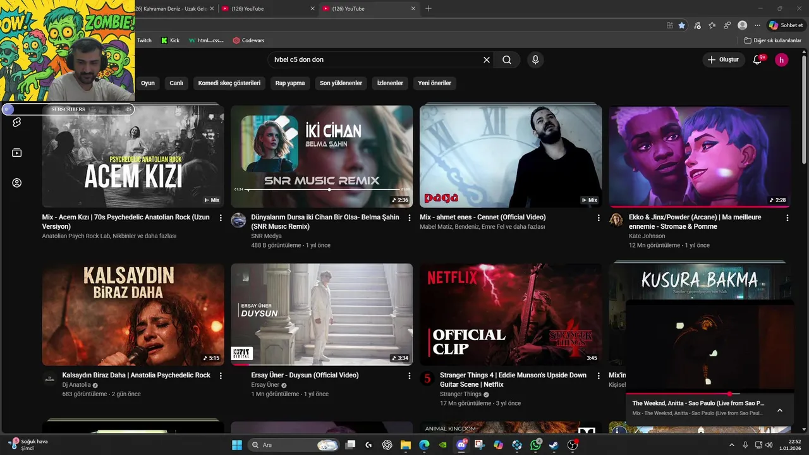Open options menu for İki Cihan video
This screenshot has height=455, width=809.
(410, 217)
